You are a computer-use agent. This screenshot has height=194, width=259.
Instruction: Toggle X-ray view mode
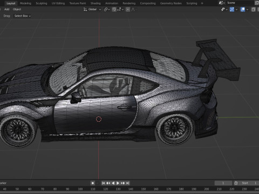(x=254, y=9)
